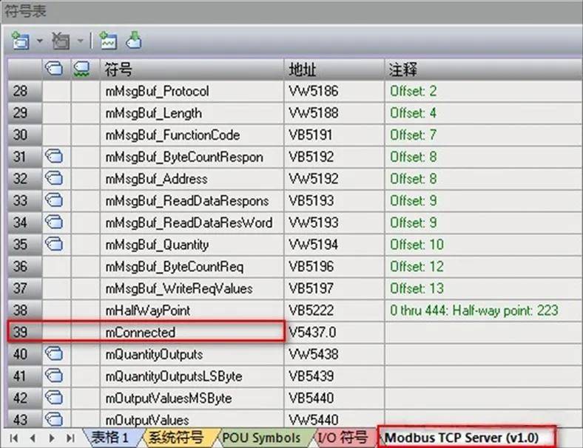
Task: Select row header number 28
Action: (x=24, y=91)
